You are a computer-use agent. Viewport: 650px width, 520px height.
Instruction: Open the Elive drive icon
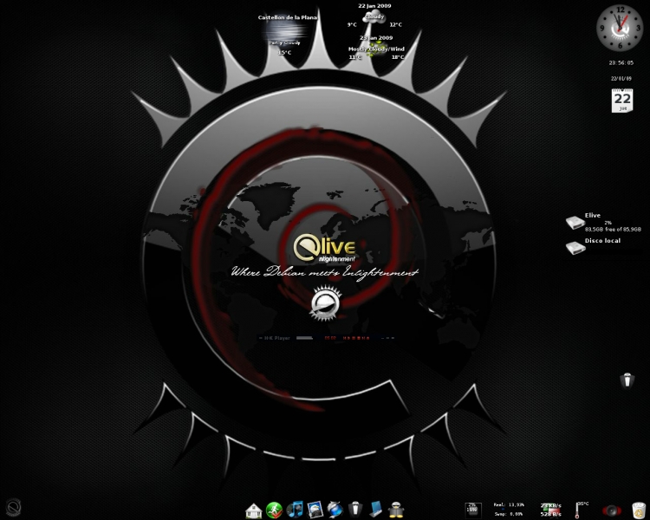tap(575, 222)
